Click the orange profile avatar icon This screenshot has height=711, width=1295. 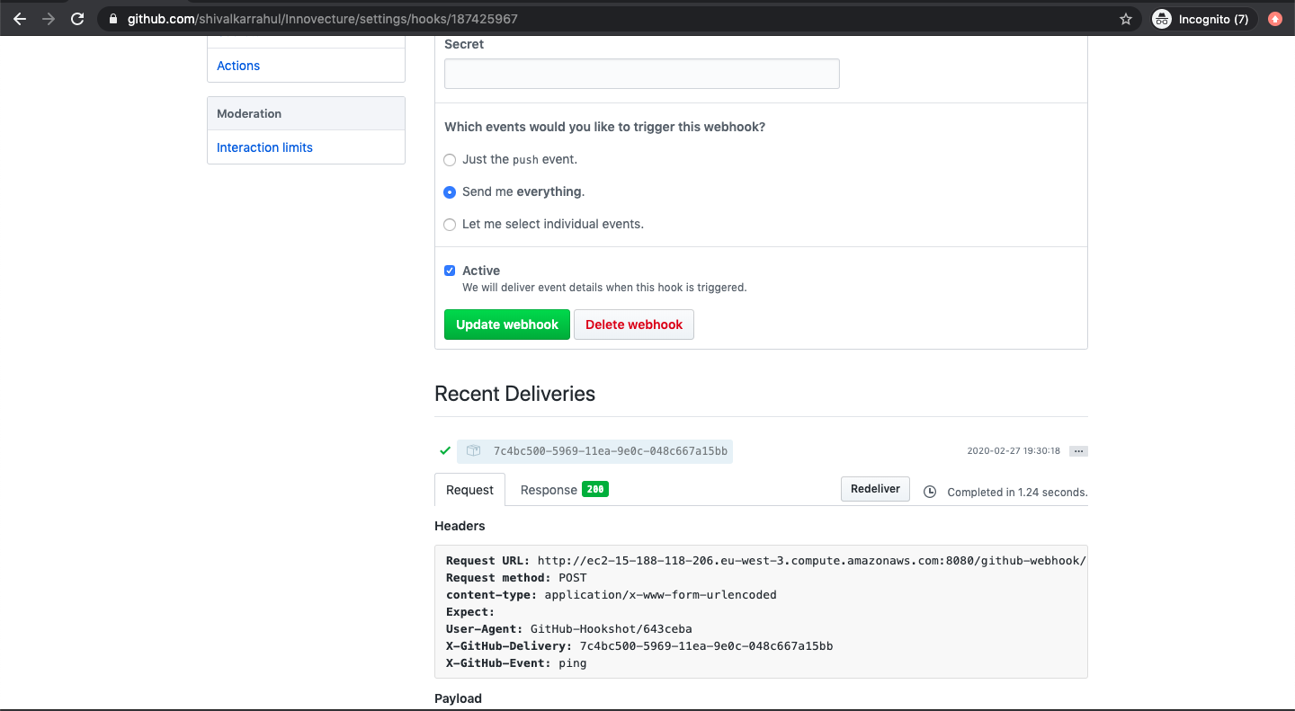1274,16
